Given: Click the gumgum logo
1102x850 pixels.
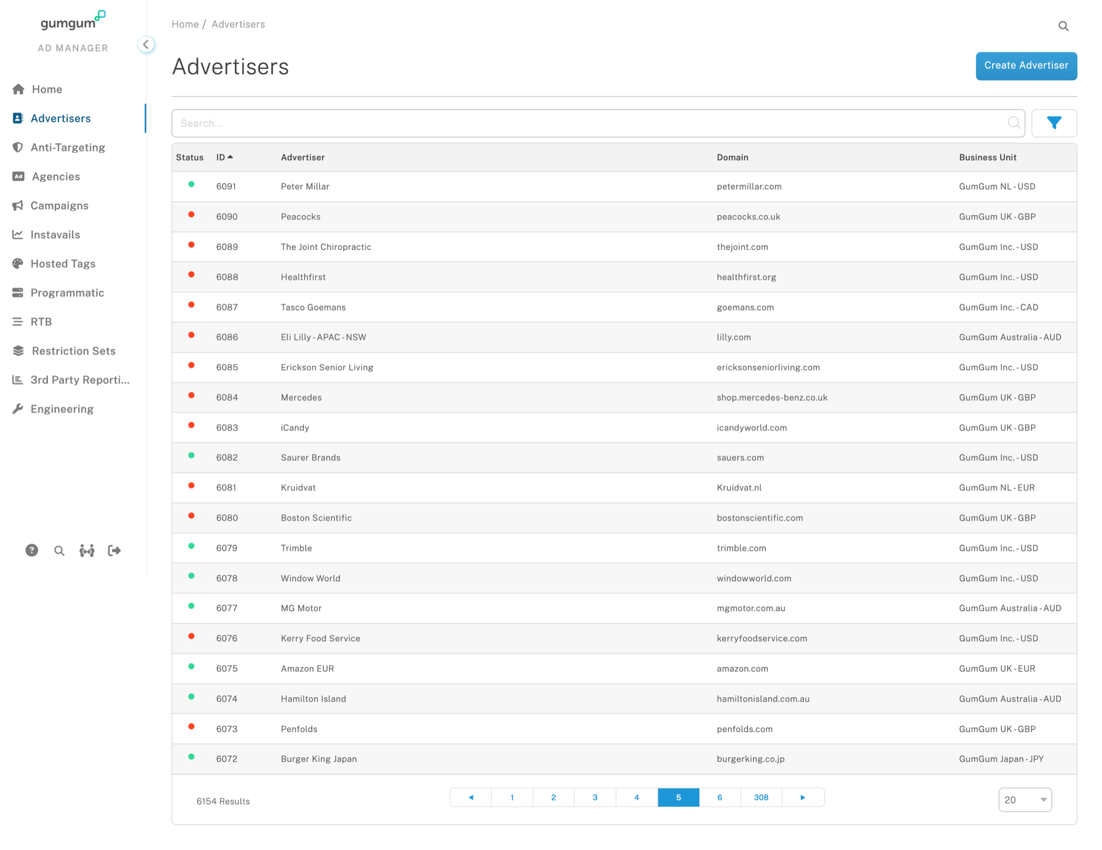Looking at the screenshot, I should (73, 20).
